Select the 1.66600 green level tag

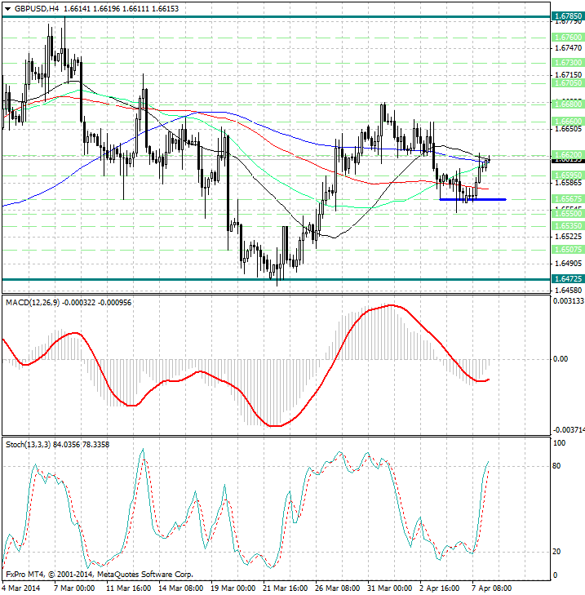click(566, 120)
